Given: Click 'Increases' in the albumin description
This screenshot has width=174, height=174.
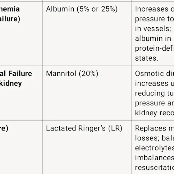Looking at the screenshot, I should [152, 9].
